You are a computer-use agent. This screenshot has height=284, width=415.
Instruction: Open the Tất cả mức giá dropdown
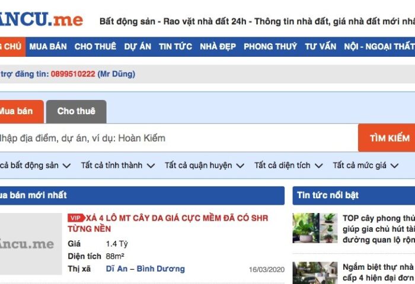coord(365,166)
